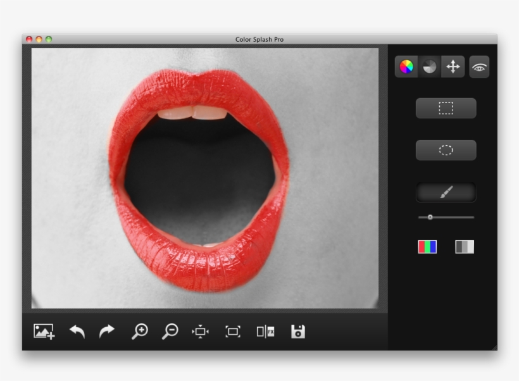Select the color wheel mode icon
The image size is (519, 381).
coord(406,66)
